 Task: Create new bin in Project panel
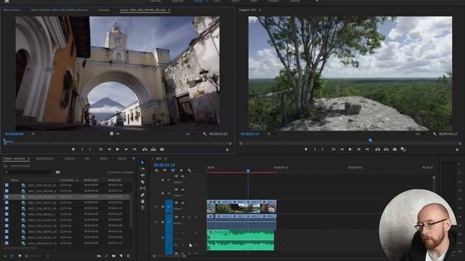114,256
